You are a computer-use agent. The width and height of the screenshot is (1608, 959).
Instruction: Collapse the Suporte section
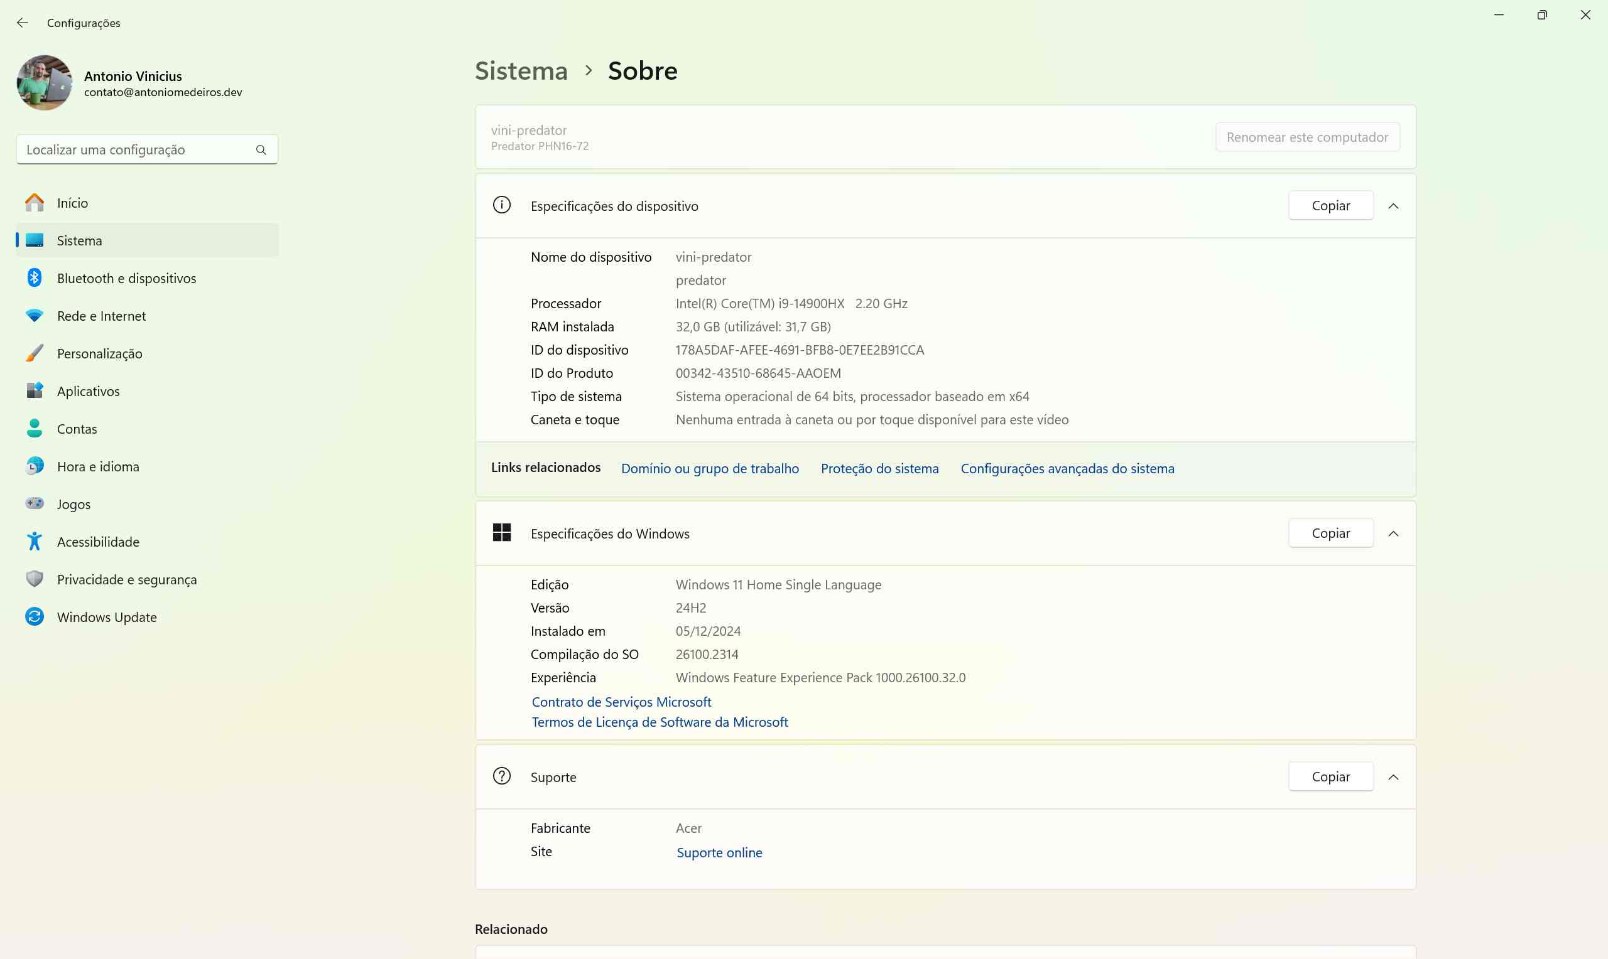pyautogui.click(x=1393, y=778)
